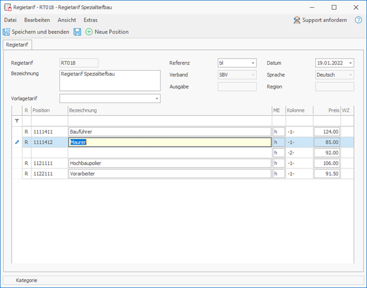Expand the Referenz dropdown arrow

253,63
